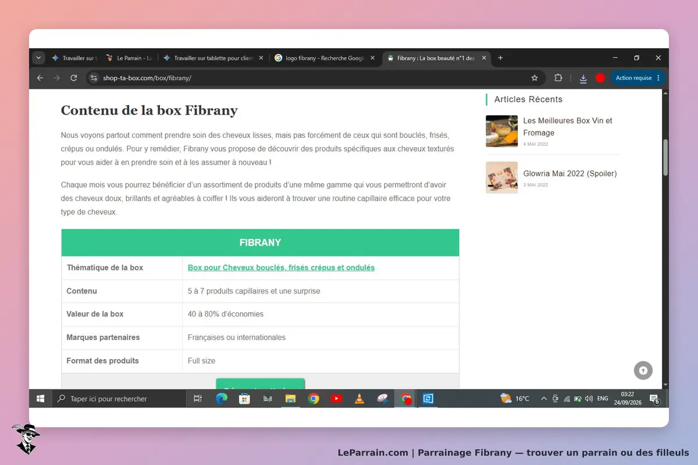Reload the shop-ta-box page

pos(74,78)
